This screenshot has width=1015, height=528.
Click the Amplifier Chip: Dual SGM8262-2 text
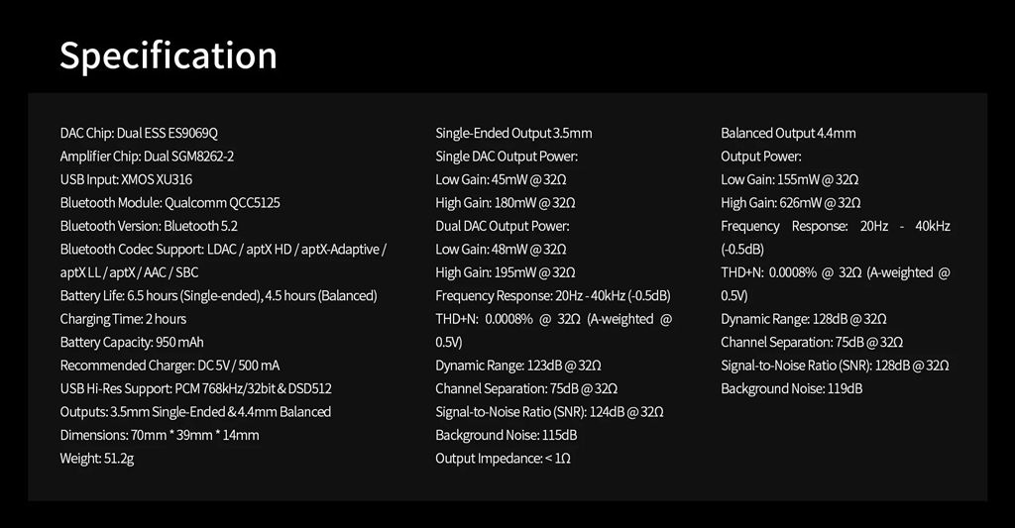pyautogui.click(x=147, y=156)
